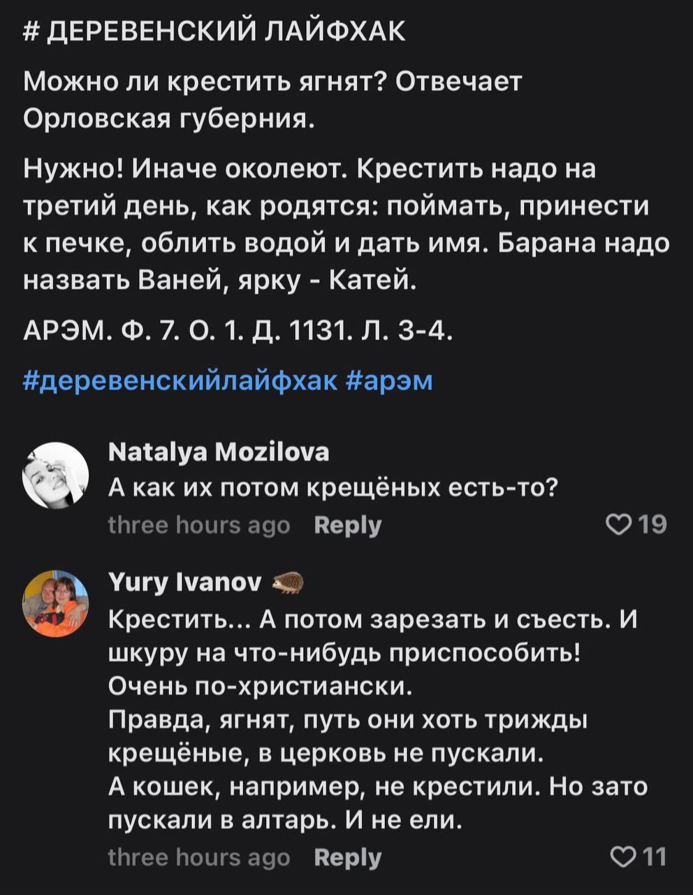The width and height of the screenshot is (693, 895).
Task: Click the comment text "А как их потом крещёных есть-то?"
Action: point(333,487)
